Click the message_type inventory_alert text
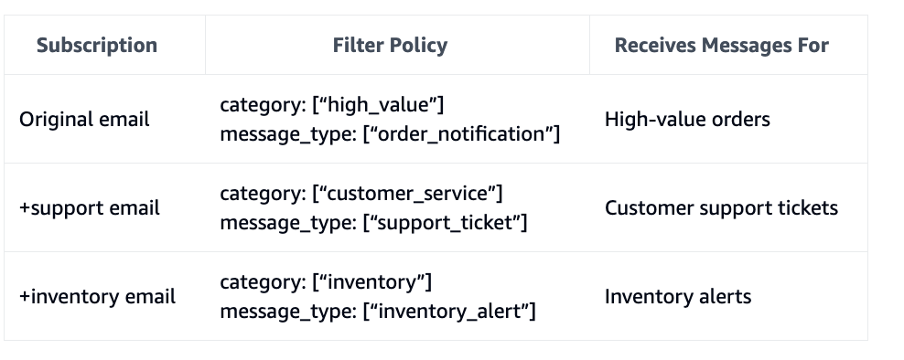The width and height of the screenshot is (904, 360). (x=378, y=312)
